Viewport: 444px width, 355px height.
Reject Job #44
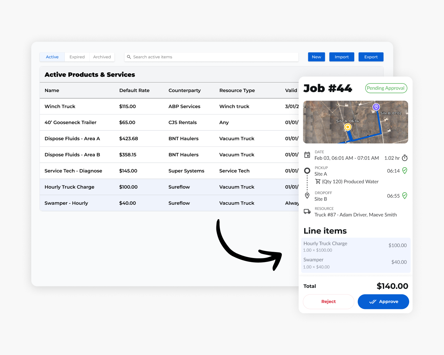(329, 301)
